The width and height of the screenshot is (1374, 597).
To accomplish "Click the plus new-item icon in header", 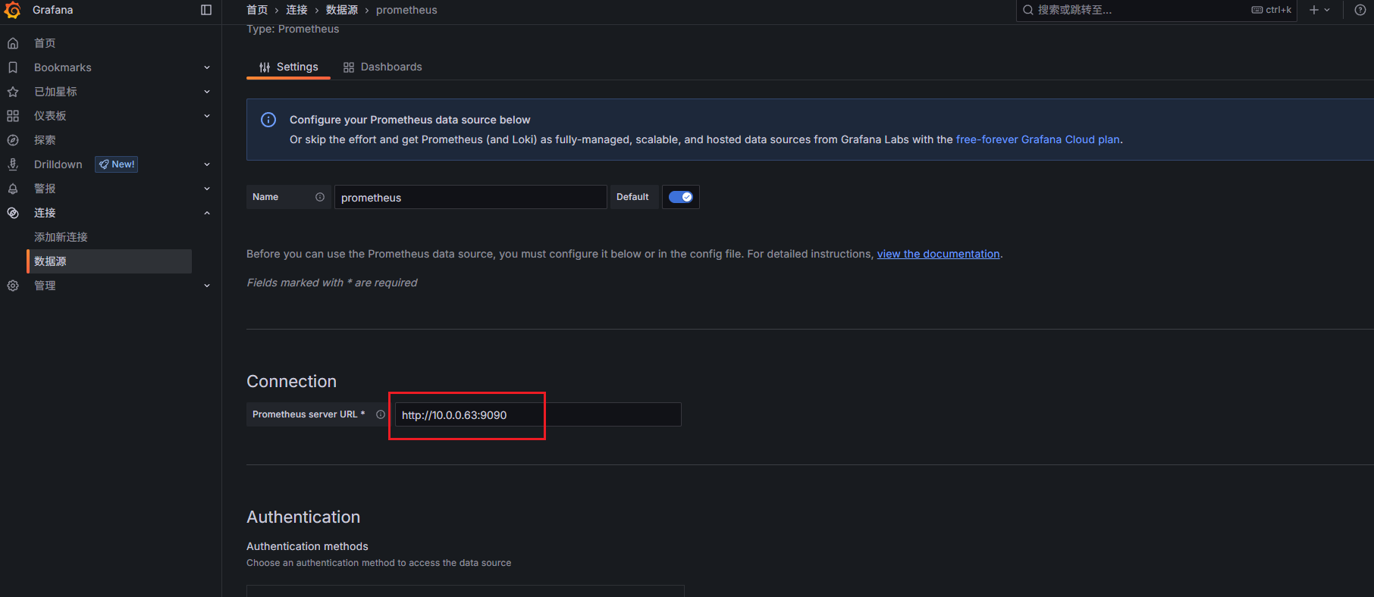I will coord(1314,10).
